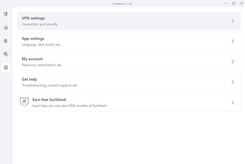245x164 pixels.
Task: Click the chevron on the Get help row
Action: click(x=233, y=82)
